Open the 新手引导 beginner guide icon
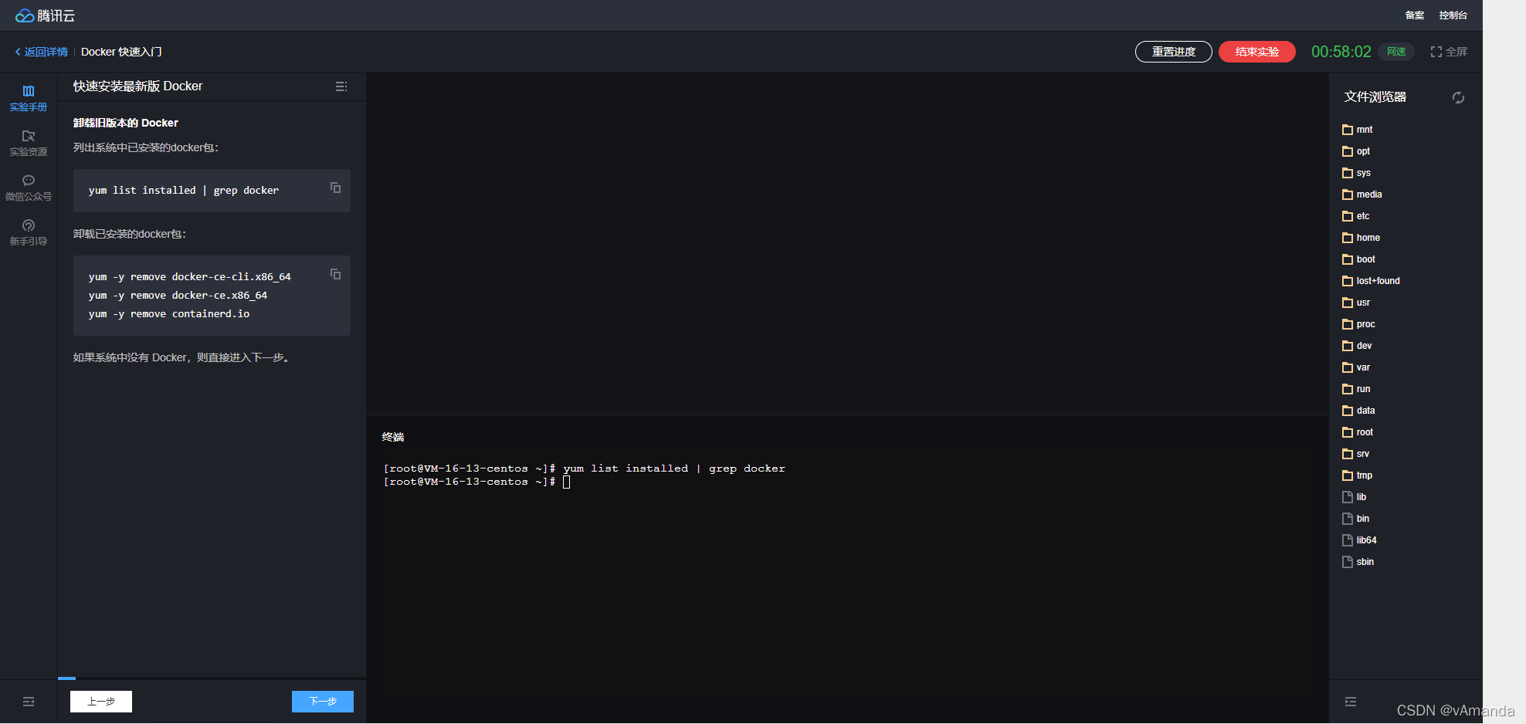This screenshot has width=1526, height=724. click(29, 232)
